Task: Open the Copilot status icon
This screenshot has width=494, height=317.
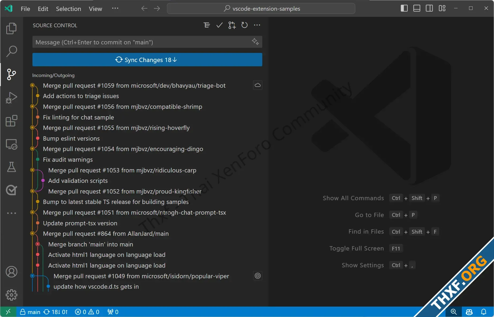Action: [x=469, y=312]
